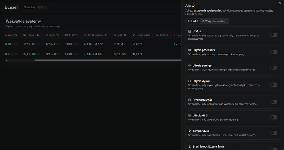Enable the Użycie pamięci alert

tap(273, 68)
